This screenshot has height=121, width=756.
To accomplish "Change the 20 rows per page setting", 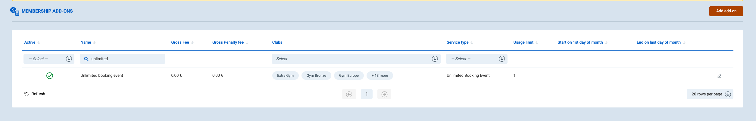I will tap(710, 94).
